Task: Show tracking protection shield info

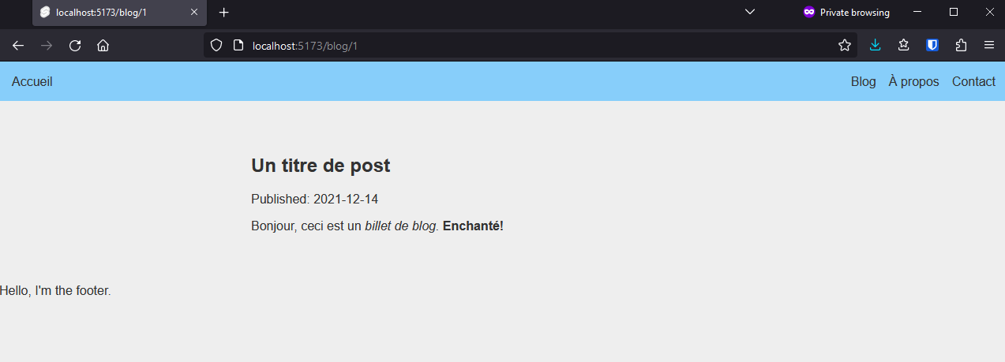Action: coord(216,46)
